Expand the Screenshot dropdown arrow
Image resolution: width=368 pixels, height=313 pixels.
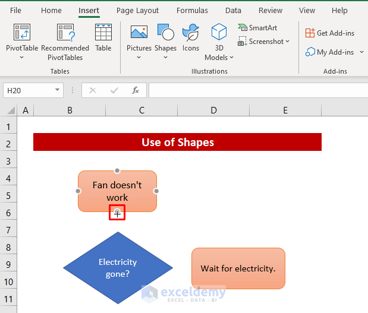(288, 42)
